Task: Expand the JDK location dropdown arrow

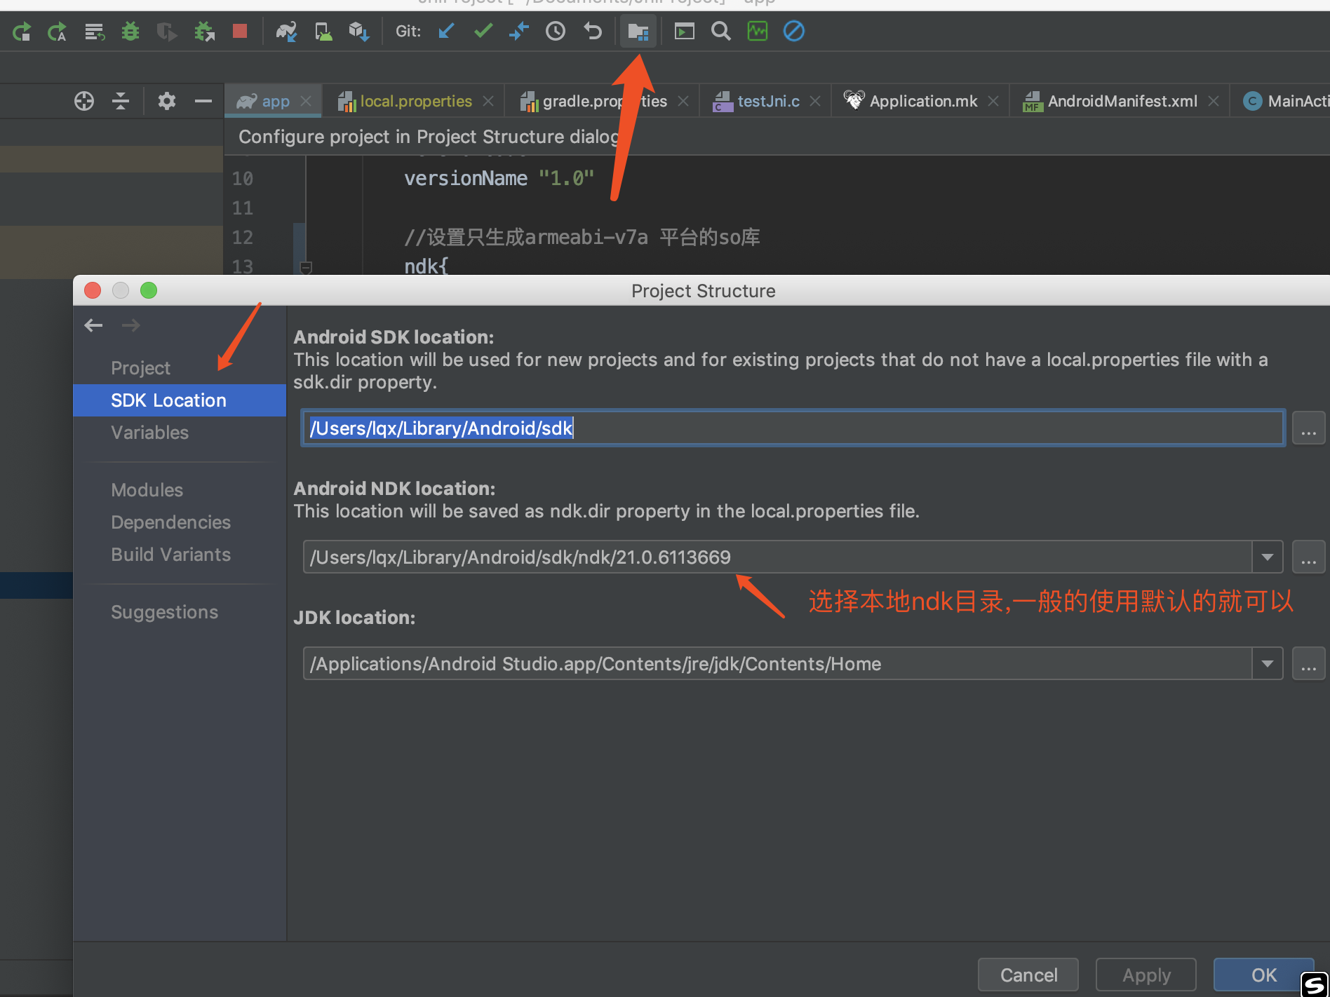Action: coord(1268,664)
